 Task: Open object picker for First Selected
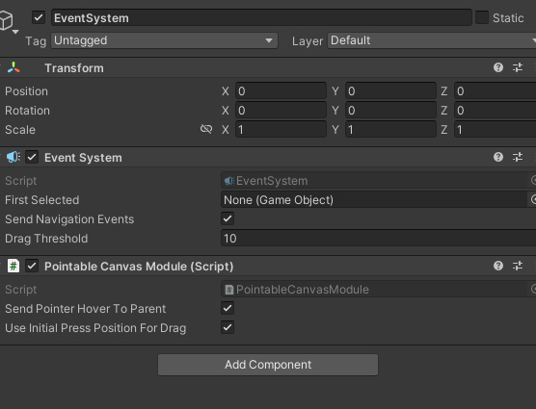(x=532, y=199)
